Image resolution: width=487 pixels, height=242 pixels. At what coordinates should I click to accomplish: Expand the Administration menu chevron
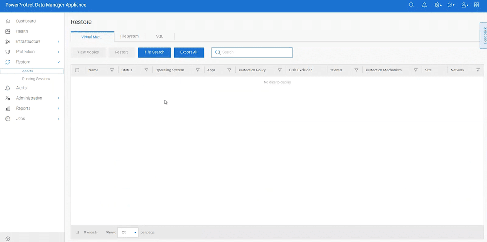58,98
